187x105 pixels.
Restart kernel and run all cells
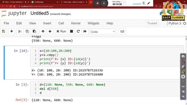pyautogui.click(x=85, y=32)
